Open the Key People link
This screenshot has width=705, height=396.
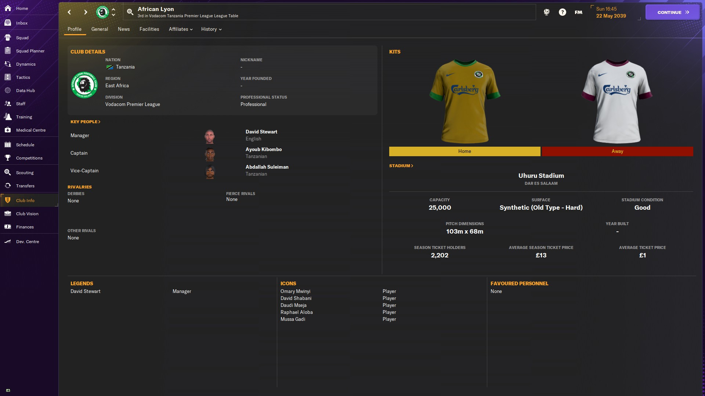click(85, 122)
